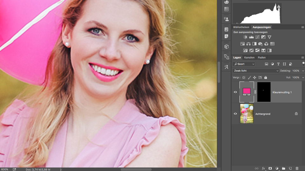
Task: Open the color palette panel icon
Action: pos(227,2)
